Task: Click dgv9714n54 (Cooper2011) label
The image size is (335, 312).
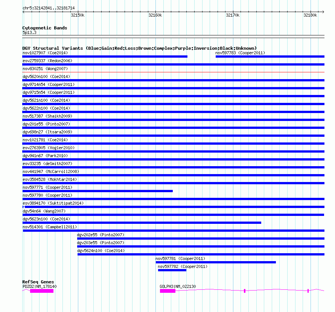Action: coord(49,84)
